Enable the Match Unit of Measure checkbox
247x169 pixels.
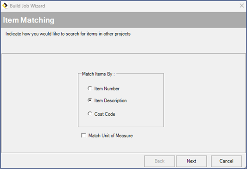click(x=83, y=135)
